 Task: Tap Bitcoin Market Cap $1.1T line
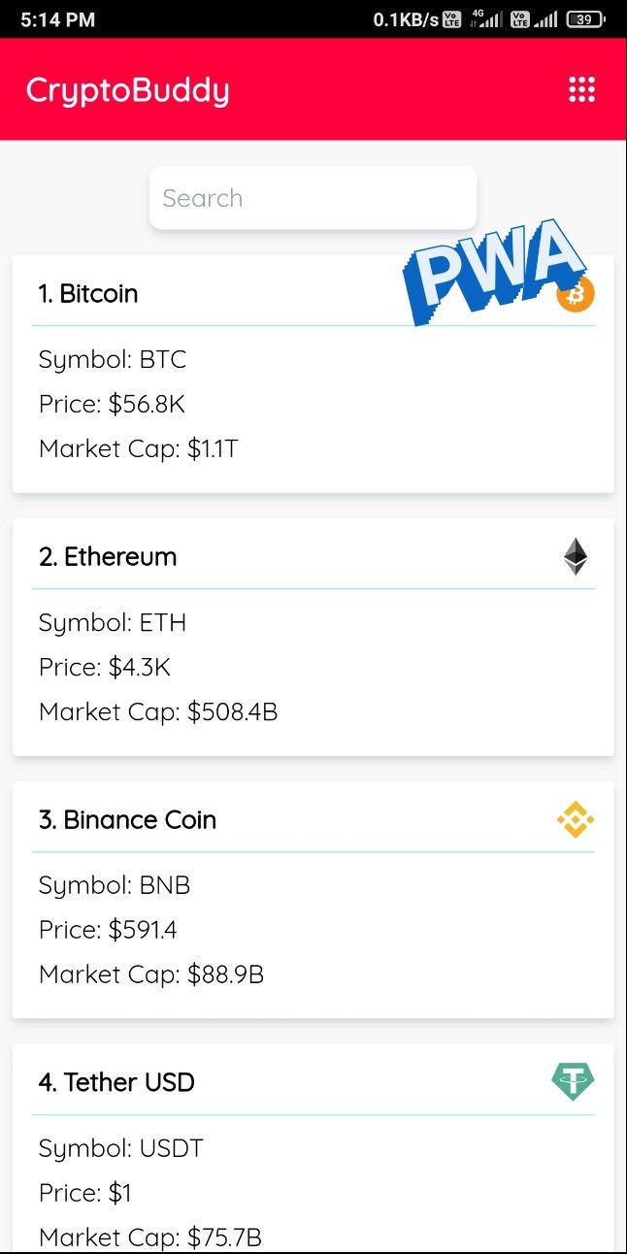(139, 449)
